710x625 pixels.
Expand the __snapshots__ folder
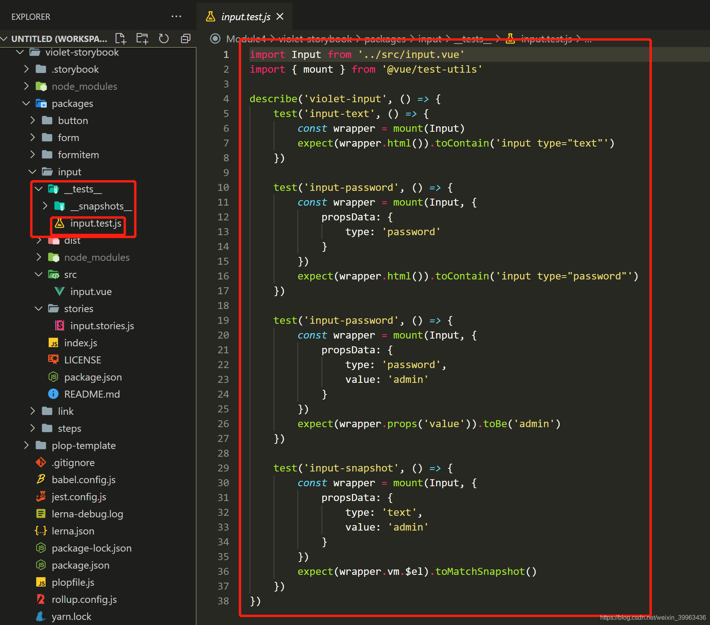point(45,206)
